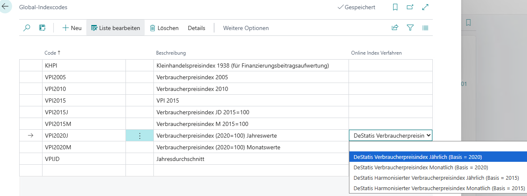Screen dimensions: 527x196
Task: Open the Details menu
Action: tap(196, 28)
